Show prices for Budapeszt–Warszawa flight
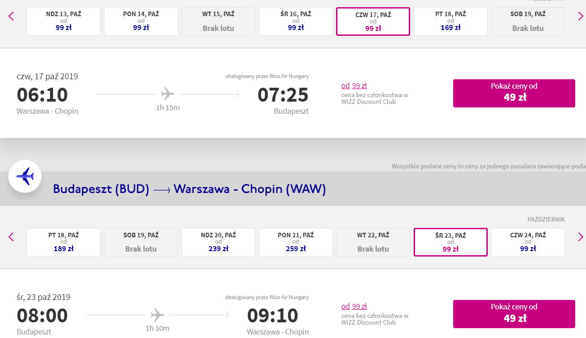 click(514, 314)
